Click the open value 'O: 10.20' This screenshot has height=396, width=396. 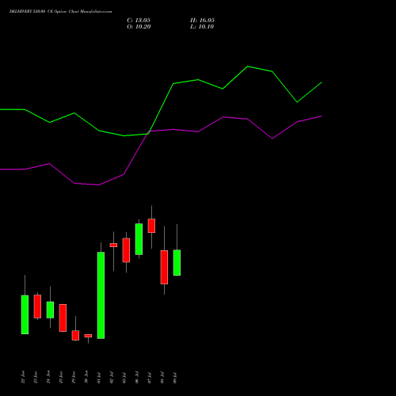[x=139, y=27]
